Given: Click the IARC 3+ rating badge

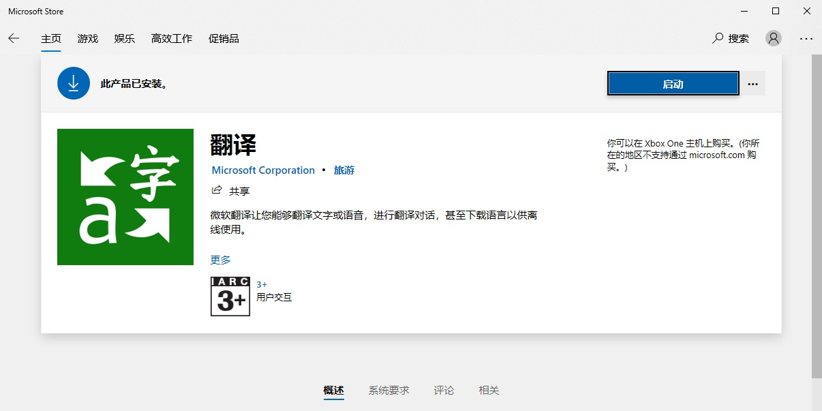Looking at the screenshot, I should coord(230,296).
